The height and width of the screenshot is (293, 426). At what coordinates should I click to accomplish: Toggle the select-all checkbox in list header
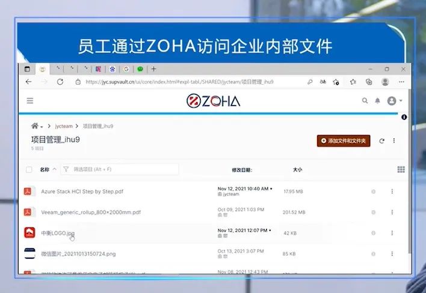(29, 170)
